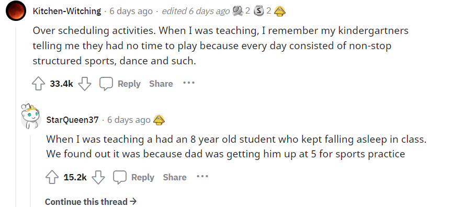Open Kitchen-Witching's red moon avatar

[x=16, y=10]
